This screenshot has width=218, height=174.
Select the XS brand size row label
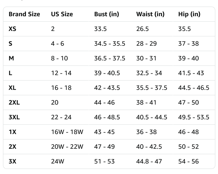[12, 29]
